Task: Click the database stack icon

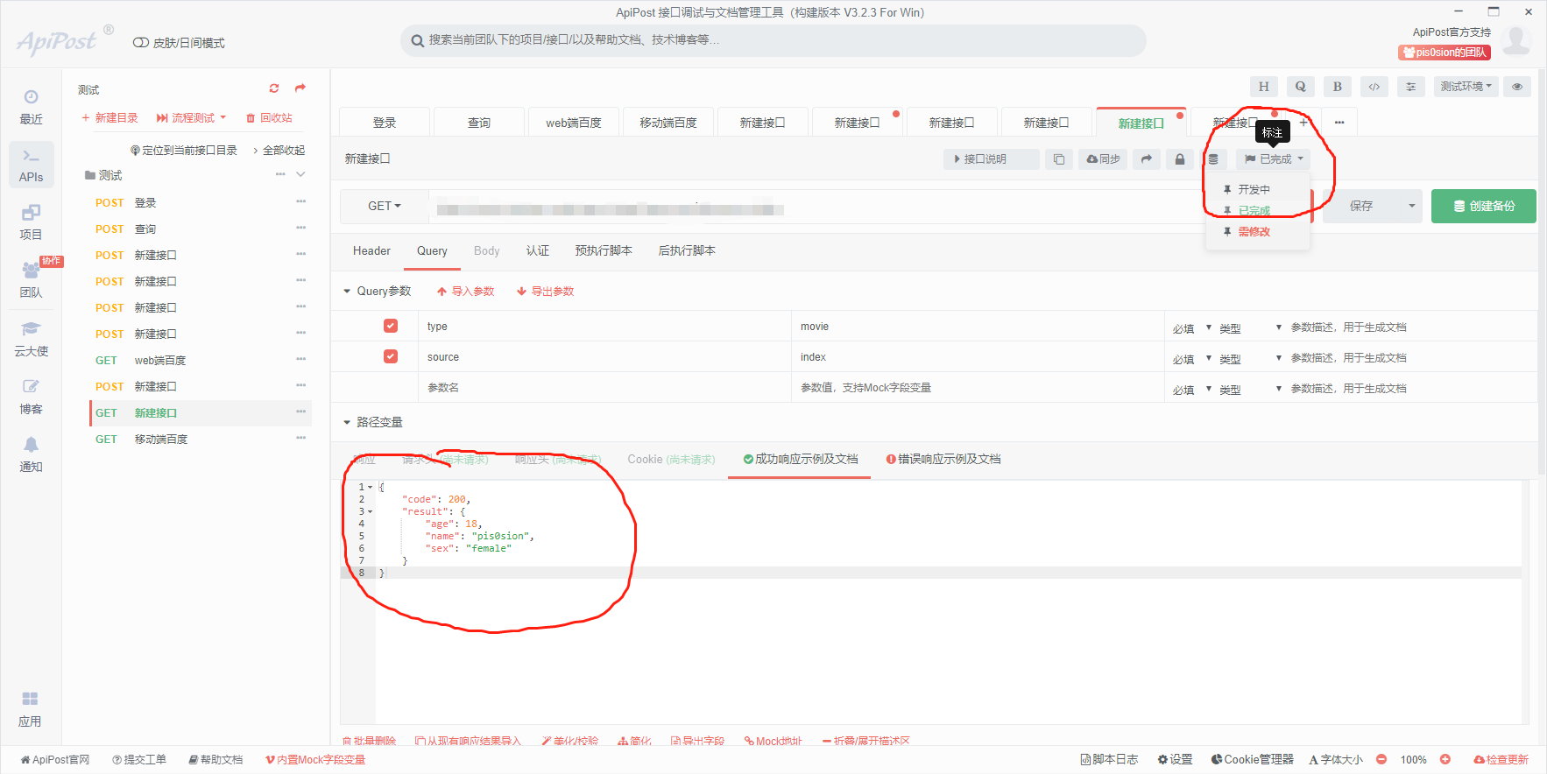Action: 1213,159
